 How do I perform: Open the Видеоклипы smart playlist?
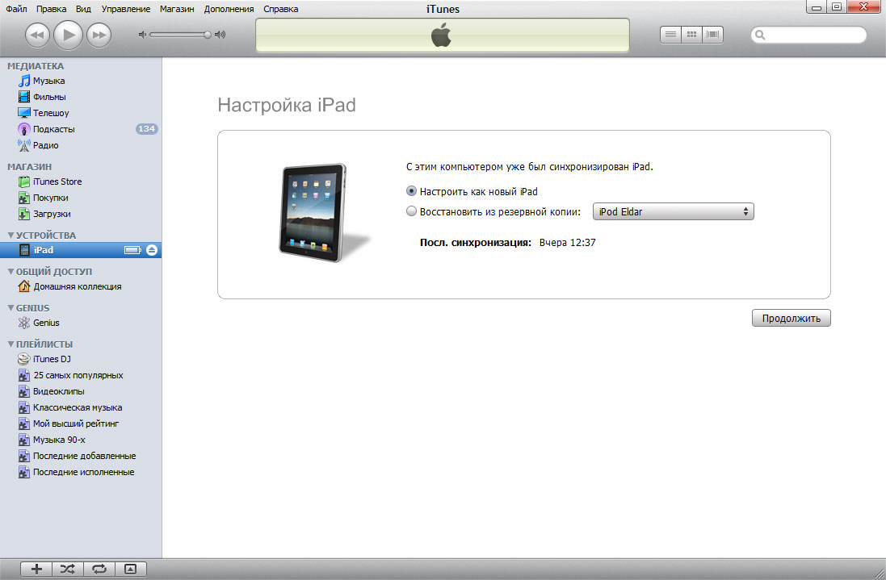51,391
